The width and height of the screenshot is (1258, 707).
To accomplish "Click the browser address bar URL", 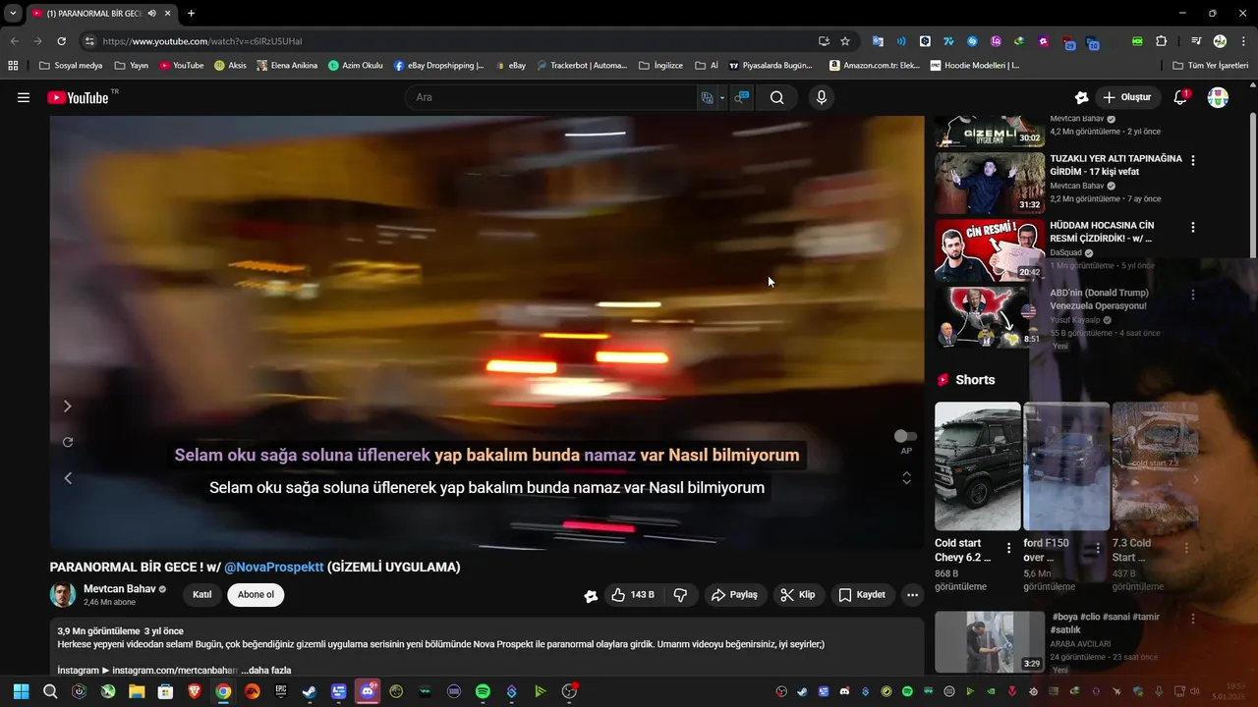I will pos(201,41).
